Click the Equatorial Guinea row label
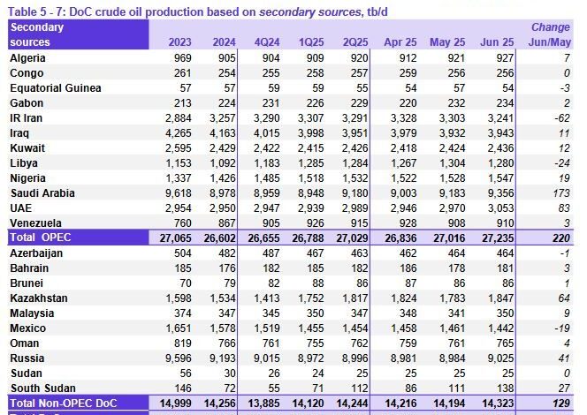587x415 pixels. click(55, 87)
